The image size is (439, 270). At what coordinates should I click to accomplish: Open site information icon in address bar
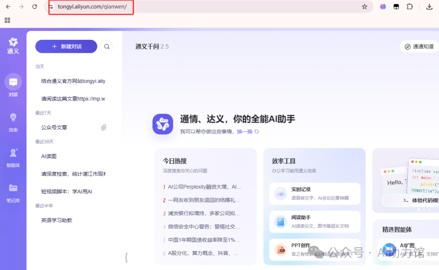pos(51,7)
